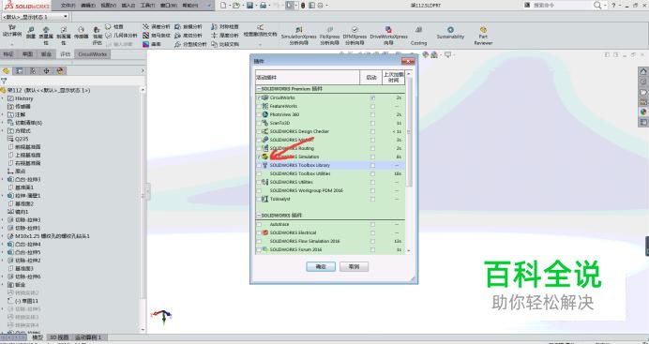Open the Part Reviewer tool

pos(483,36)
